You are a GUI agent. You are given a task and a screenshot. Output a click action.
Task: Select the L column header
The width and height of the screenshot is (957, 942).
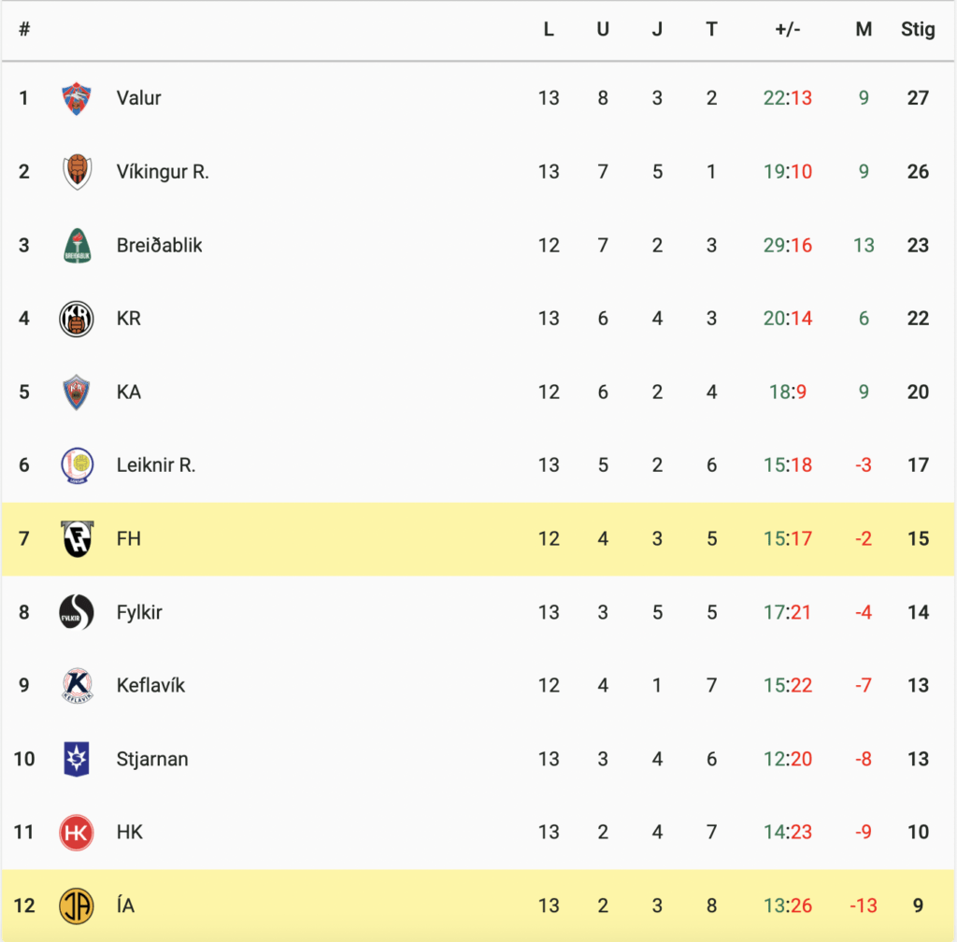coord(549,29)
